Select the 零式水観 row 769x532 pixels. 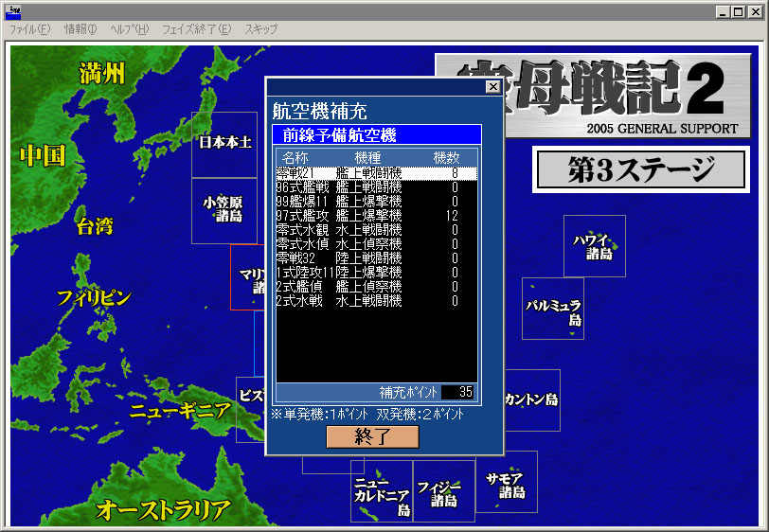(x=376, y=230)
